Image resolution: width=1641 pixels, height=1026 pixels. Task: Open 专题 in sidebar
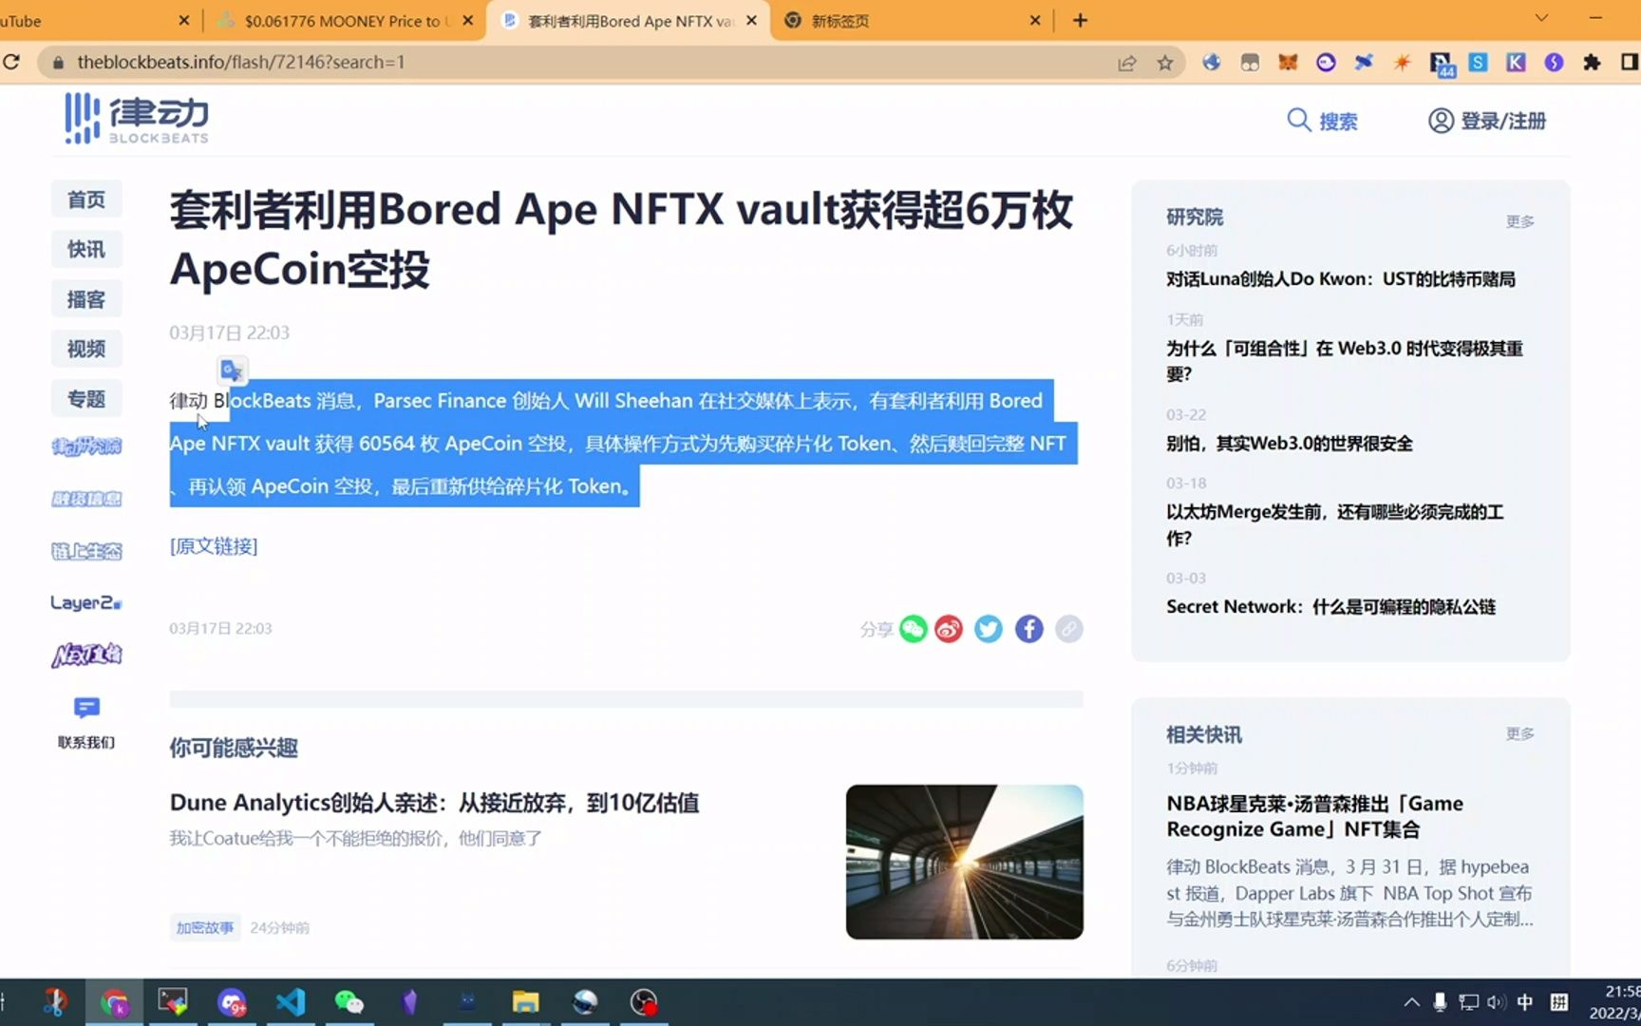[x=86, y=399]
